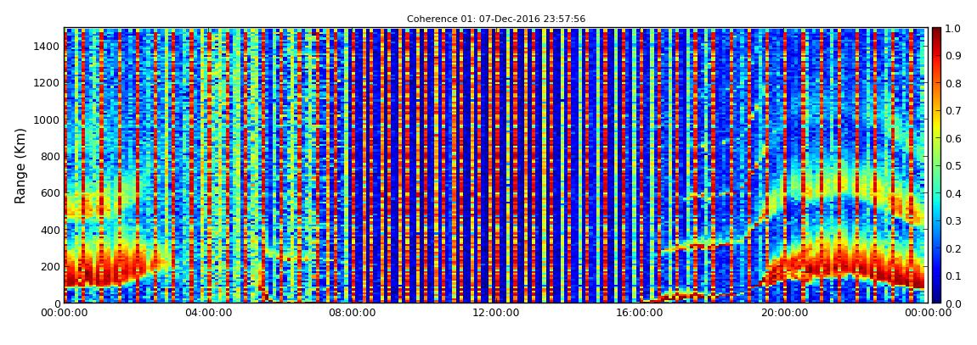This screenshot has height=345, width=977.
Task: Click the 1000 range tick label
Action: pos(48,120)
